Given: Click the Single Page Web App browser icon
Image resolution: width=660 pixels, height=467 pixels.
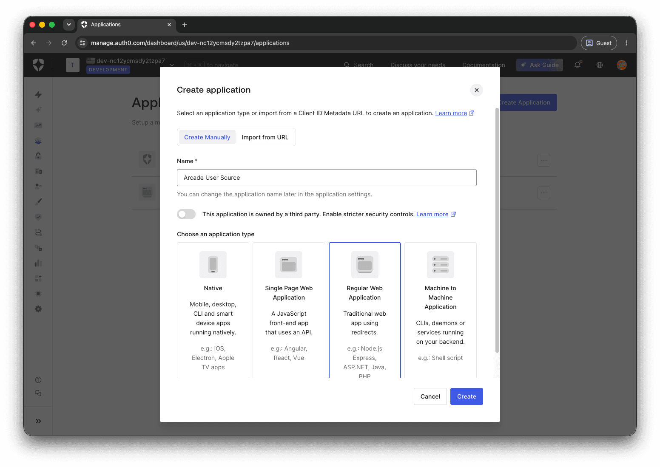Looking at the screenshot, I should [289, 265].
